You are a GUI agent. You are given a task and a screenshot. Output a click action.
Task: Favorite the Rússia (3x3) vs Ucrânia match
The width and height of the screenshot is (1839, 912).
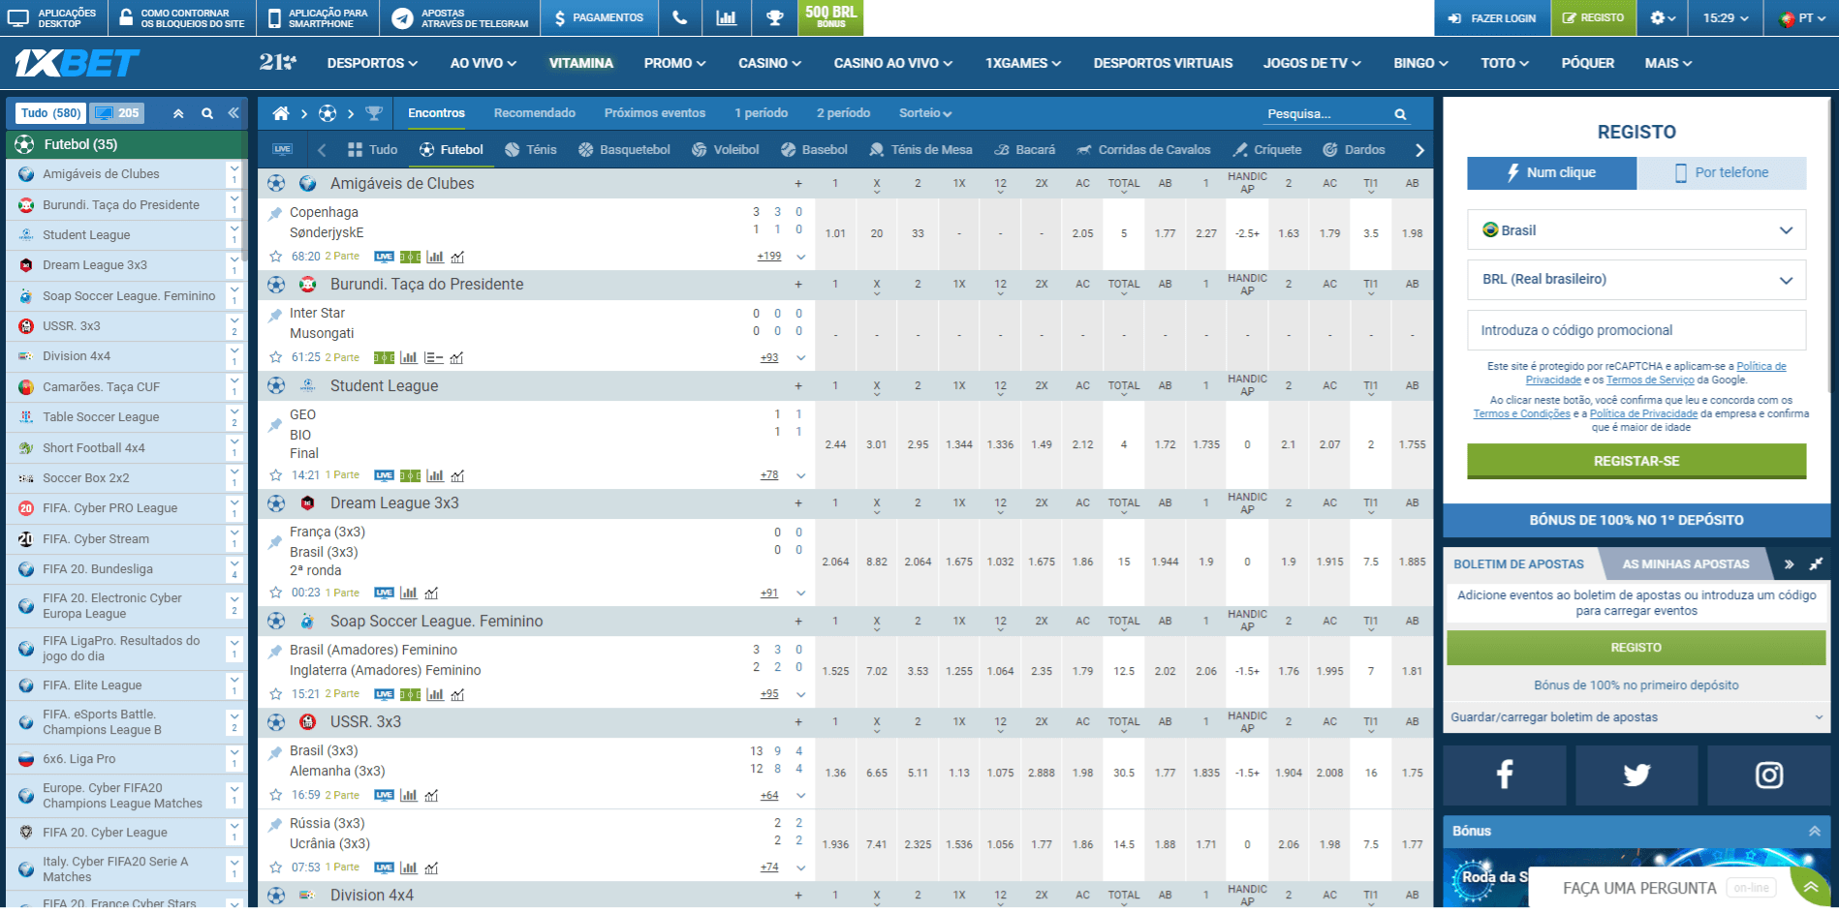point(276,867)
